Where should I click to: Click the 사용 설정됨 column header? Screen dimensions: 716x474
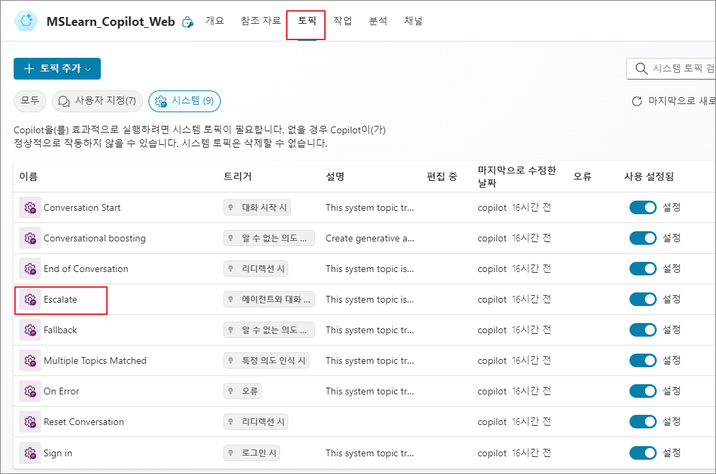649,176
